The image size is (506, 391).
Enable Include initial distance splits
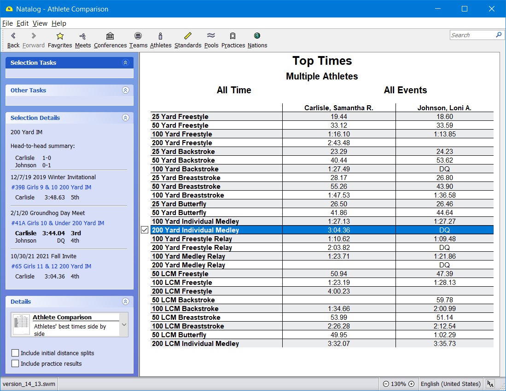(16, 353)
